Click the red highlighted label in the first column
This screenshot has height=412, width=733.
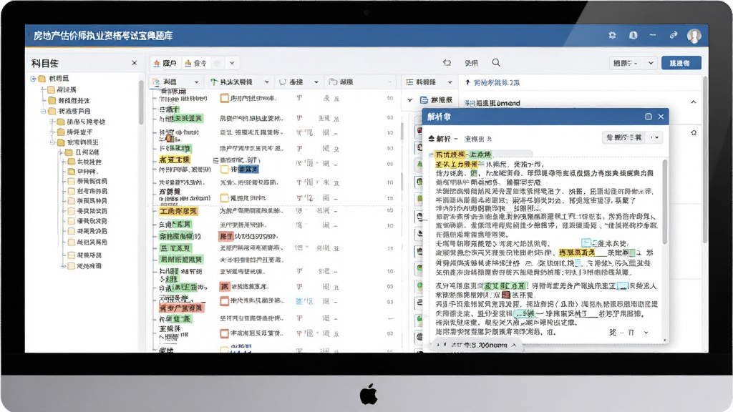[181, 308]
